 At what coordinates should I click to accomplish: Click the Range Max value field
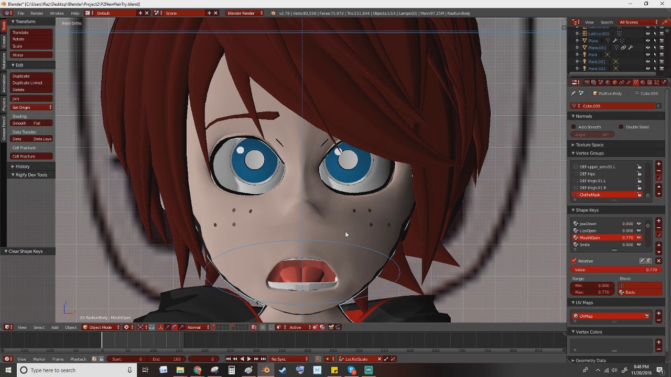tap(592, 292)
